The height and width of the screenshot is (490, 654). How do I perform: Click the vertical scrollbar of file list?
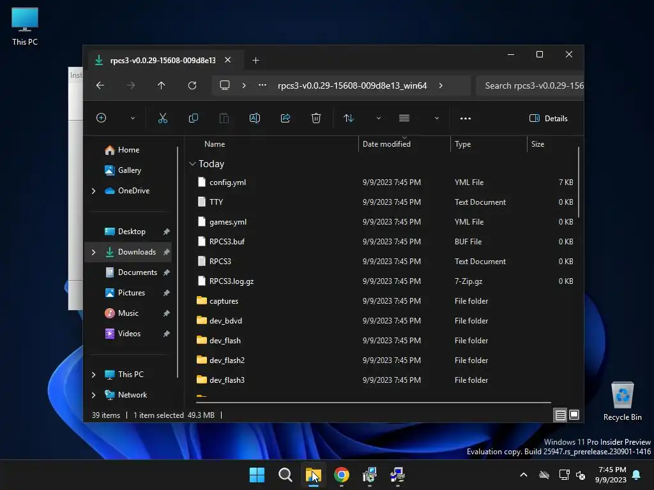579,182
